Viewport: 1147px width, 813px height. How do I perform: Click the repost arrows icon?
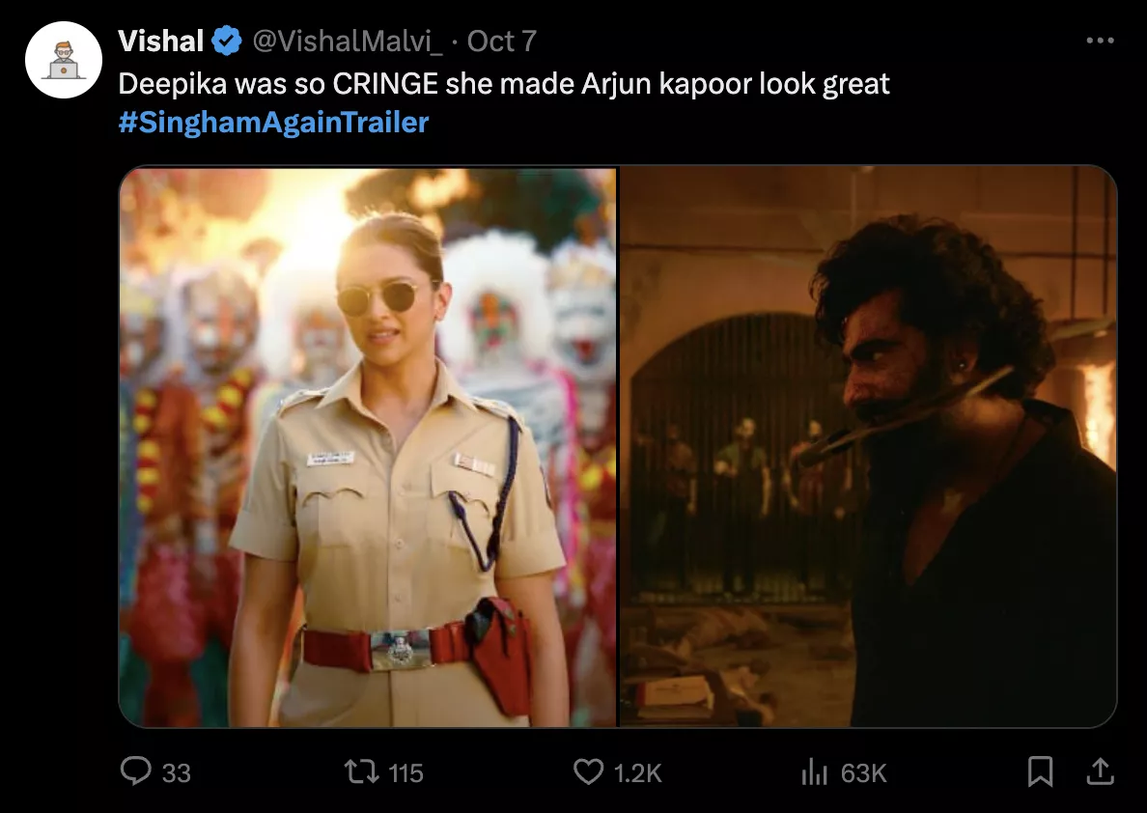361,771
